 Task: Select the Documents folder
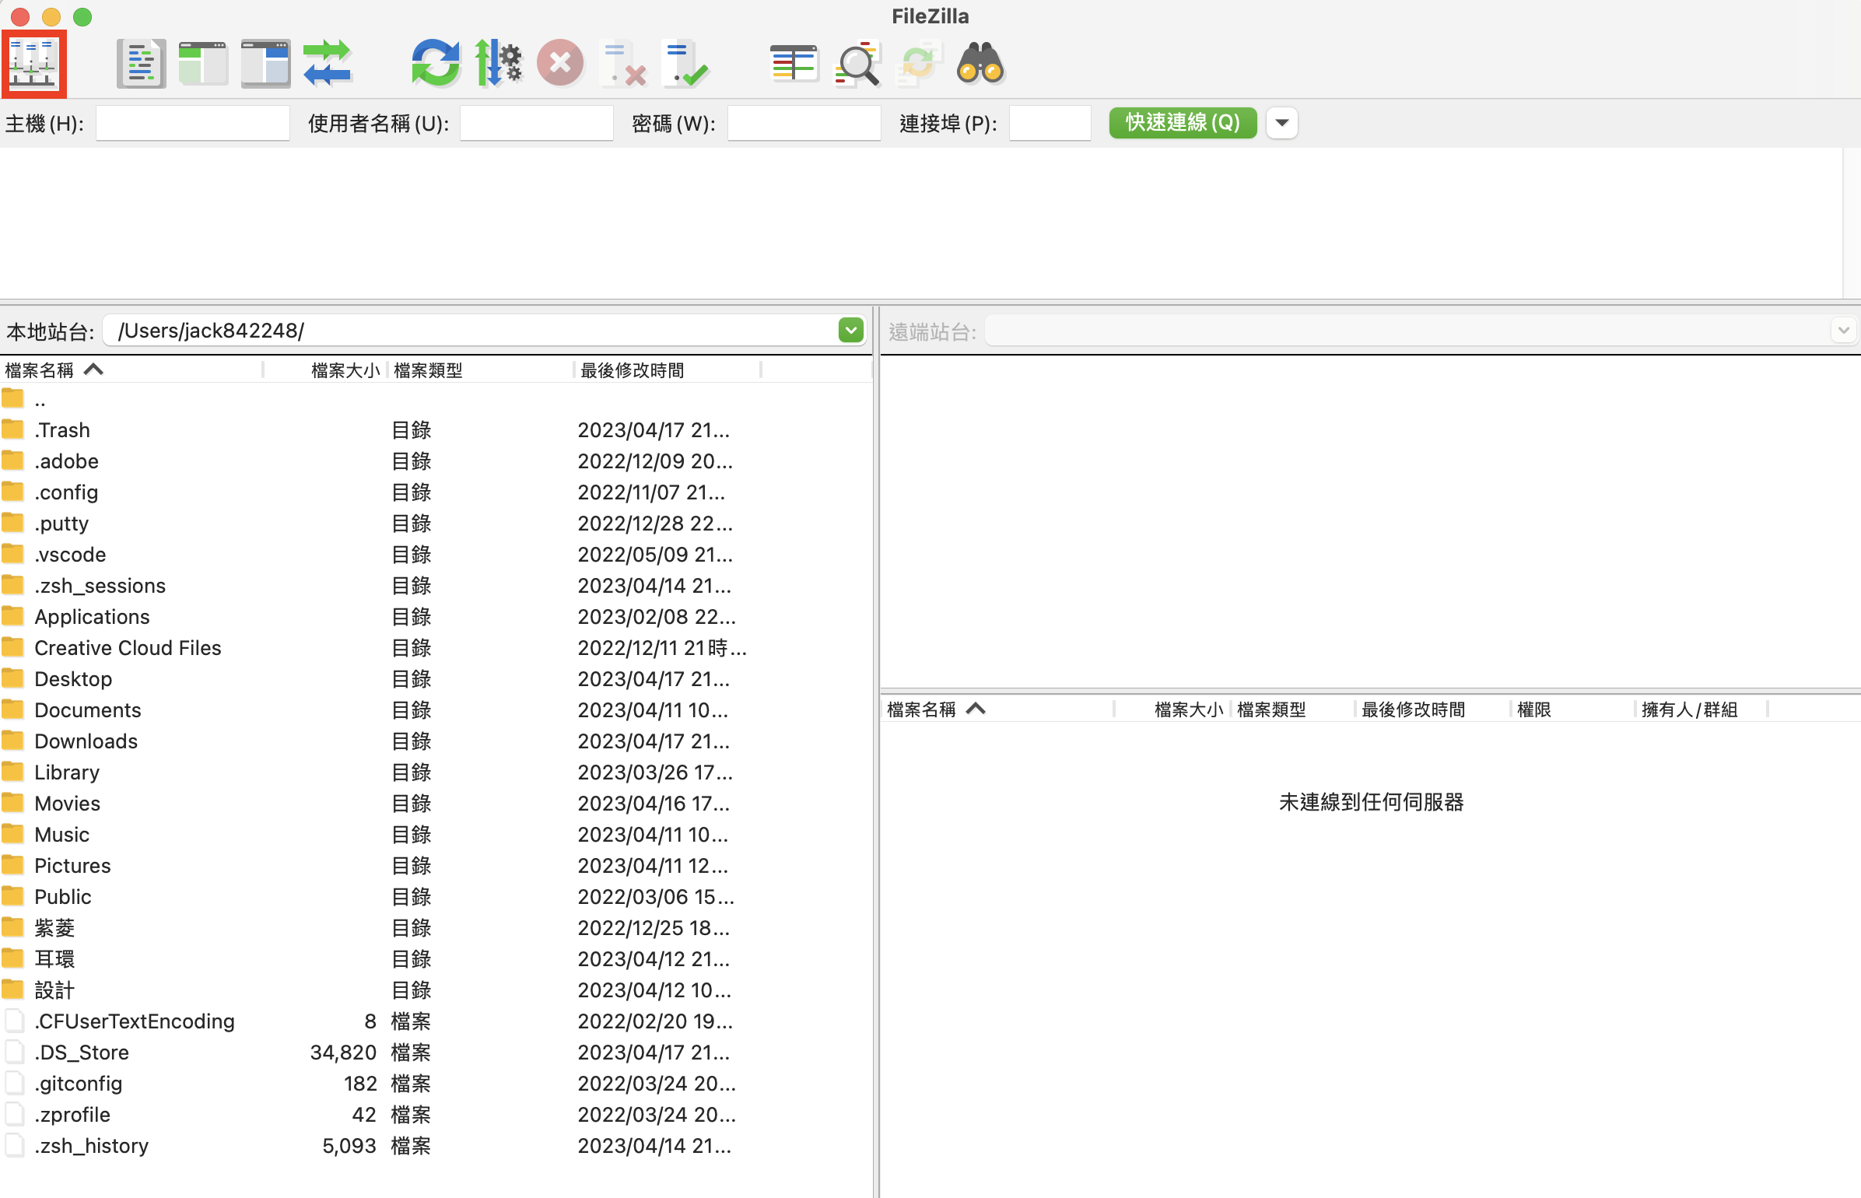[436, 710]
